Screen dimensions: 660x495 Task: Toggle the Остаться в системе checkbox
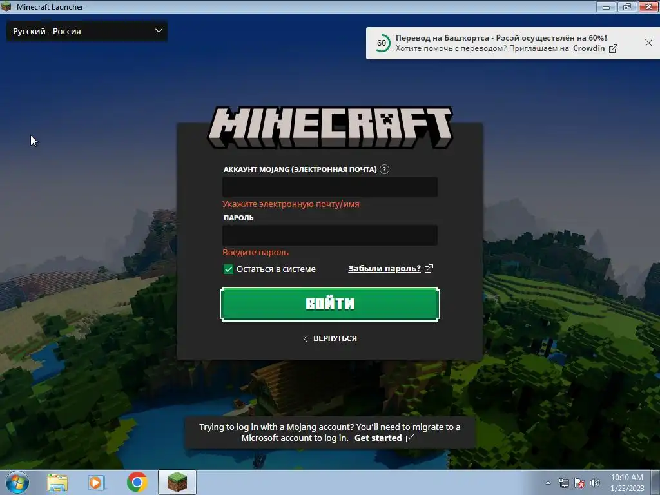coord(228,269)
